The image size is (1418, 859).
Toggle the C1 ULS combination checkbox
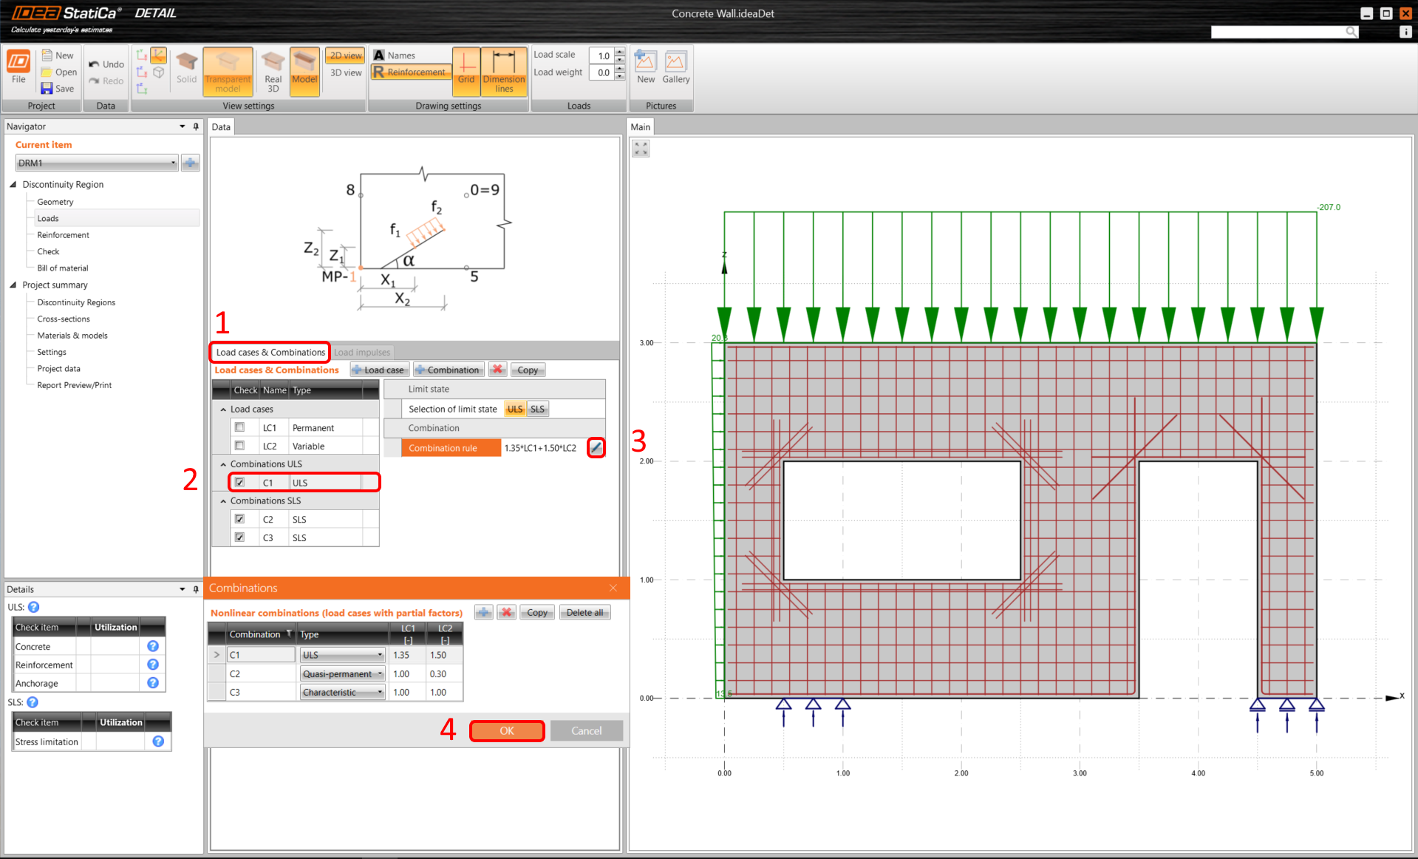coord(239,483)
